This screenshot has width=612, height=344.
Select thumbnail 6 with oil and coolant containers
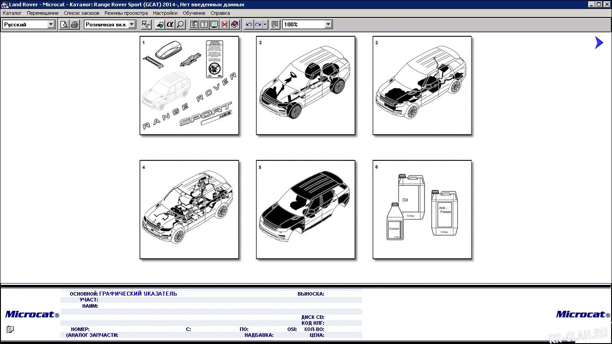click(422, 210)
